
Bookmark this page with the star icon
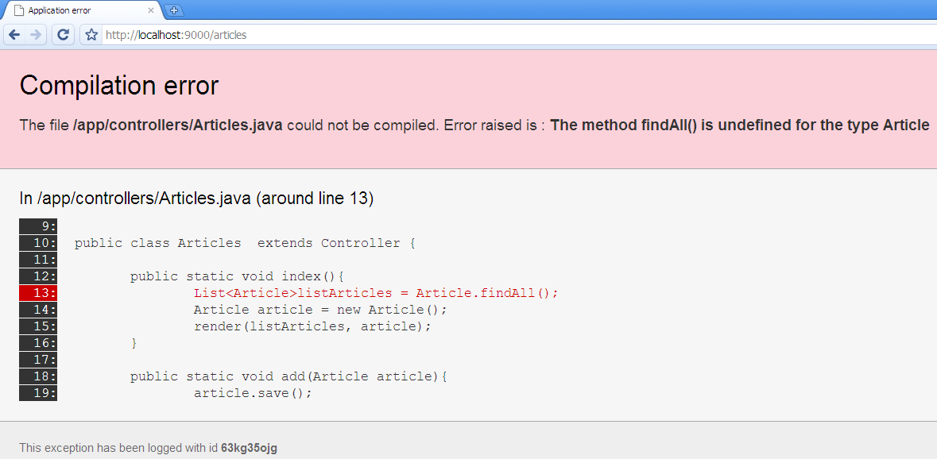91,35
